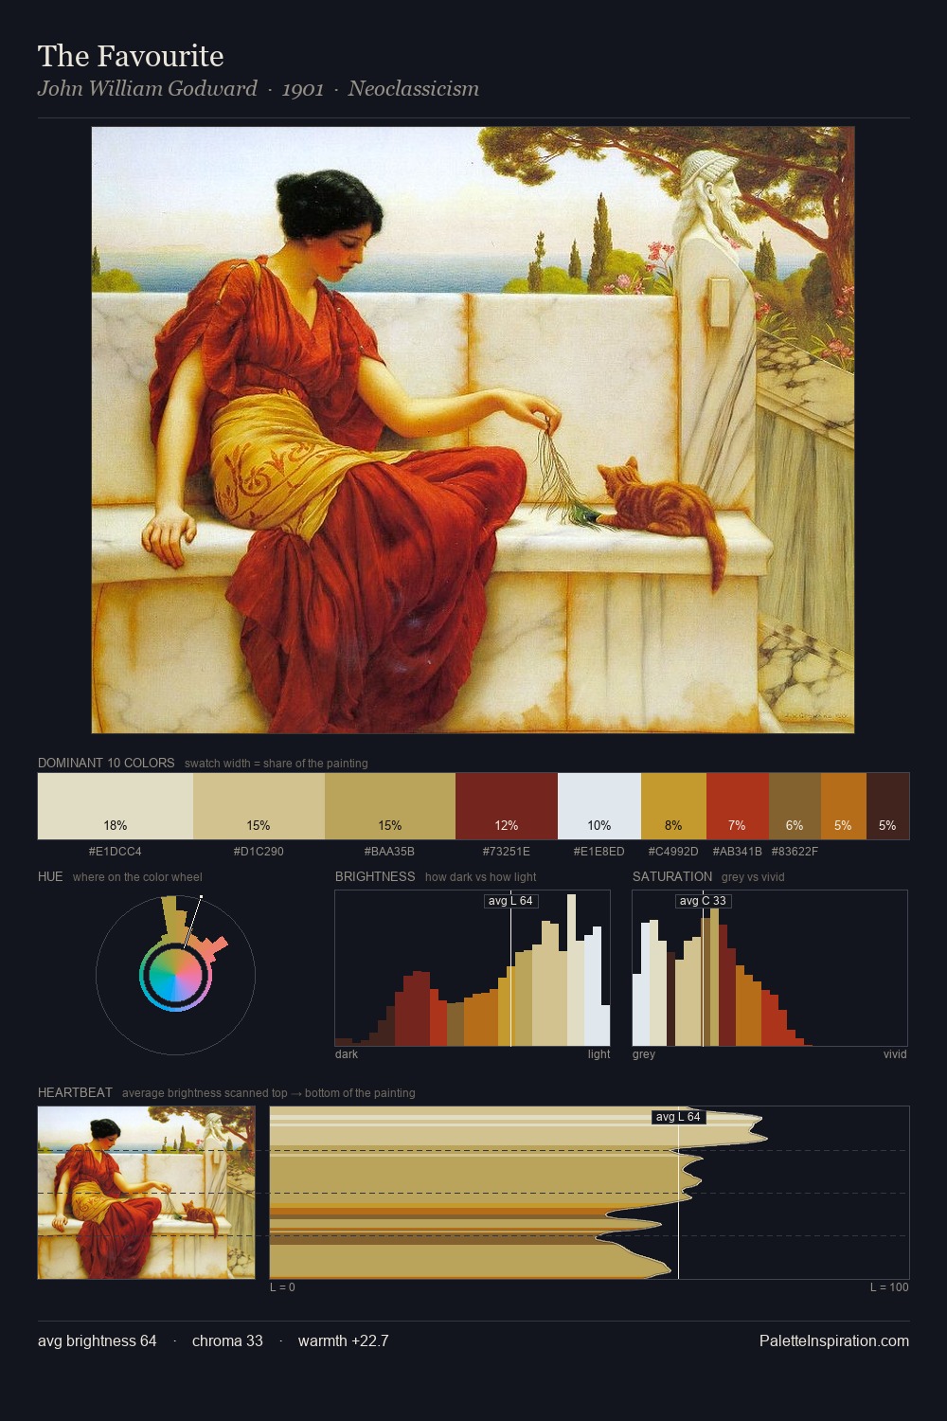
Task: Click the 'where on the color wheel' caption
Action: [137, 877]
